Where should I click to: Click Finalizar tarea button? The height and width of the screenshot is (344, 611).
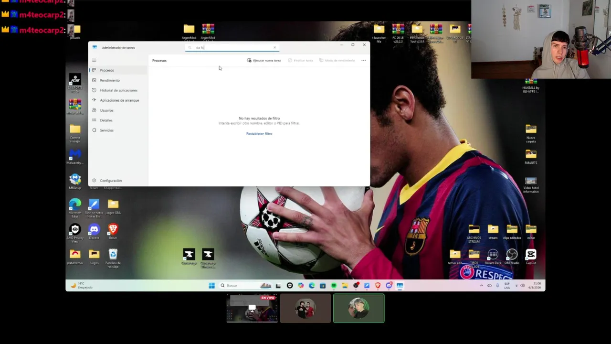click(x=300, y=60)
